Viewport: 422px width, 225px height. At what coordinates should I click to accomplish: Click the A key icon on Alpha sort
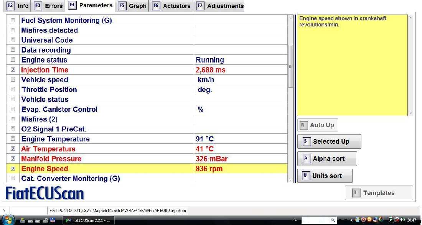point(306,159)
